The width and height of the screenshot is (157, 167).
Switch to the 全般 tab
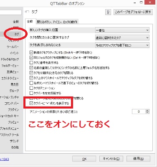click(x=30, y=21)
